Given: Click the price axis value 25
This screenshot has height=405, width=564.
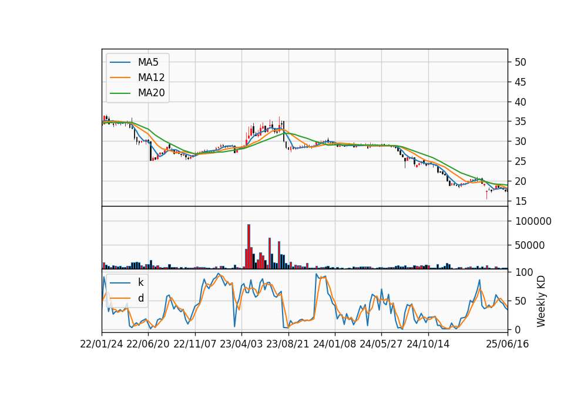Looking at the screenshot, I should pyautogui.click(x=520, y=162).
